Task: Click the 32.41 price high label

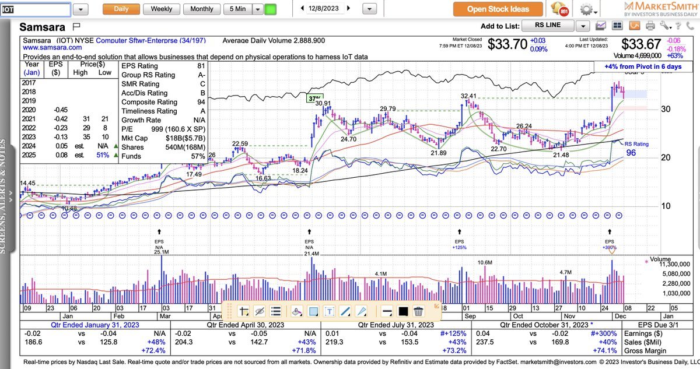Action: pos(468,96)
